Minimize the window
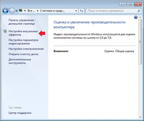The width and height of the screenshot is (144, 121). tap(122, 4)
